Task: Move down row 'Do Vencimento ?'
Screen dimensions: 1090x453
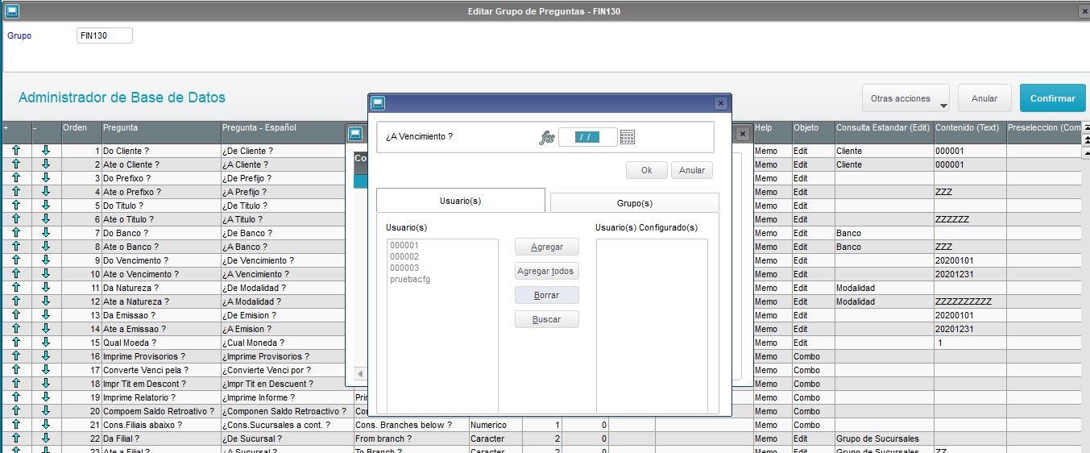Action: [x=46, y=260]
